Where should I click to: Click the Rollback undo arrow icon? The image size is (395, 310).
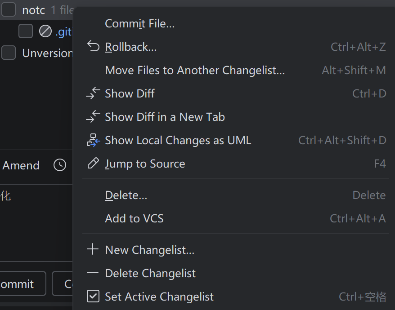coord(93,47)
